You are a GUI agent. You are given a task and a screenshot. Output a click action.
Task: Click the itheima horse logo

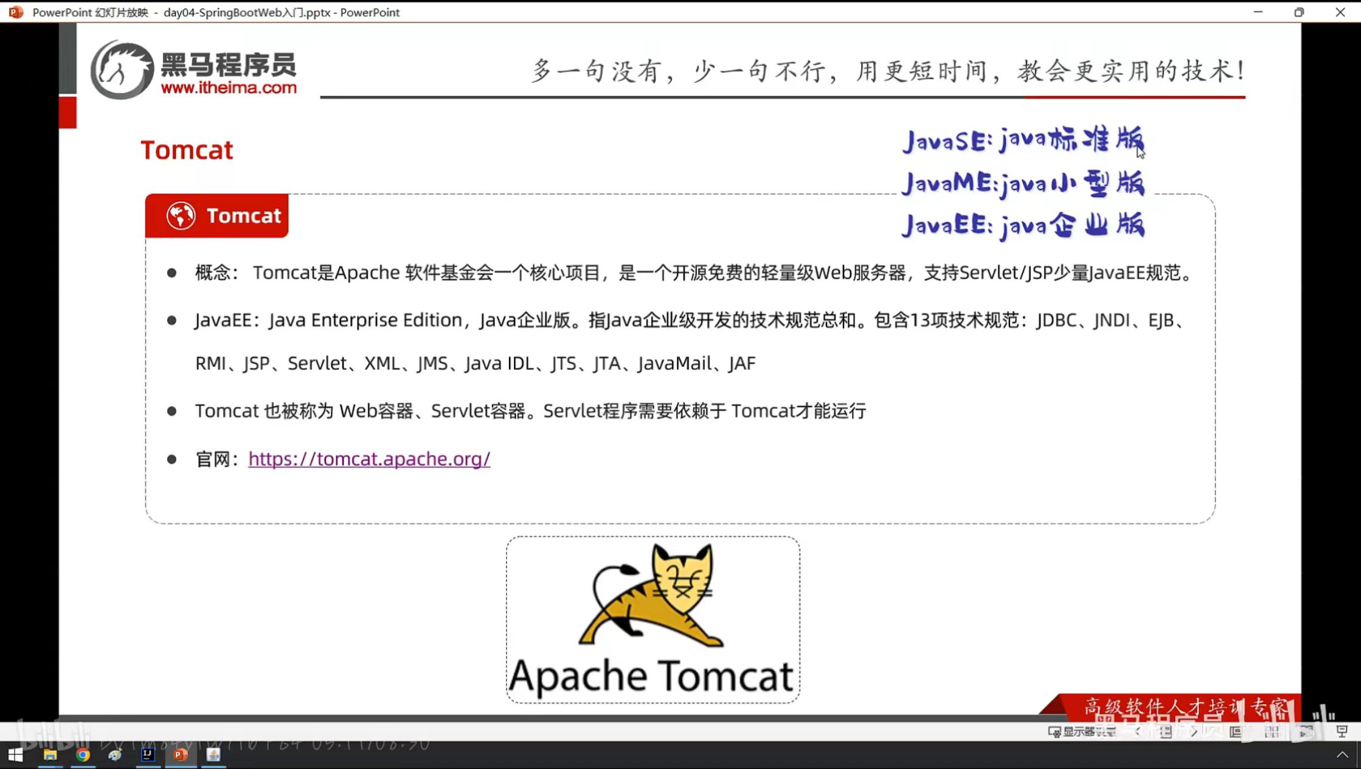(123, 70)
